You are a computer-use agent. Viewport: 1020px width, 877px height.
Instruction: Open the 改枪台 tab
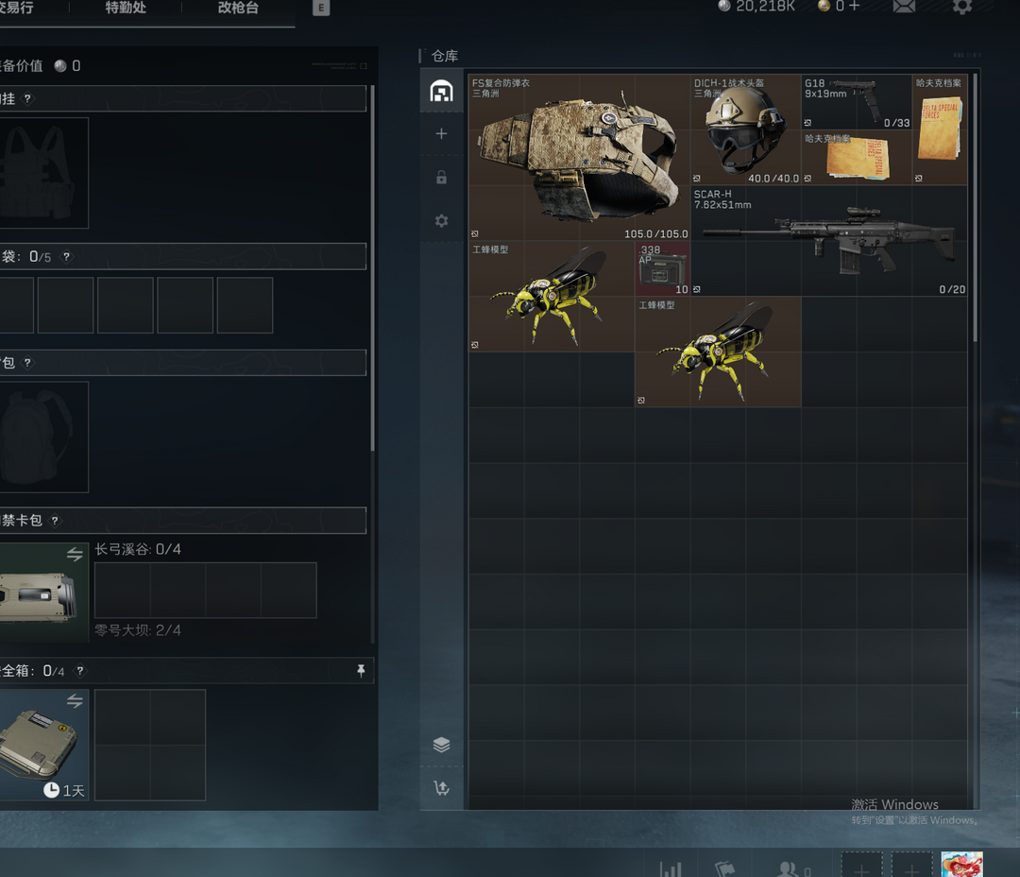(x=238, y=8)
